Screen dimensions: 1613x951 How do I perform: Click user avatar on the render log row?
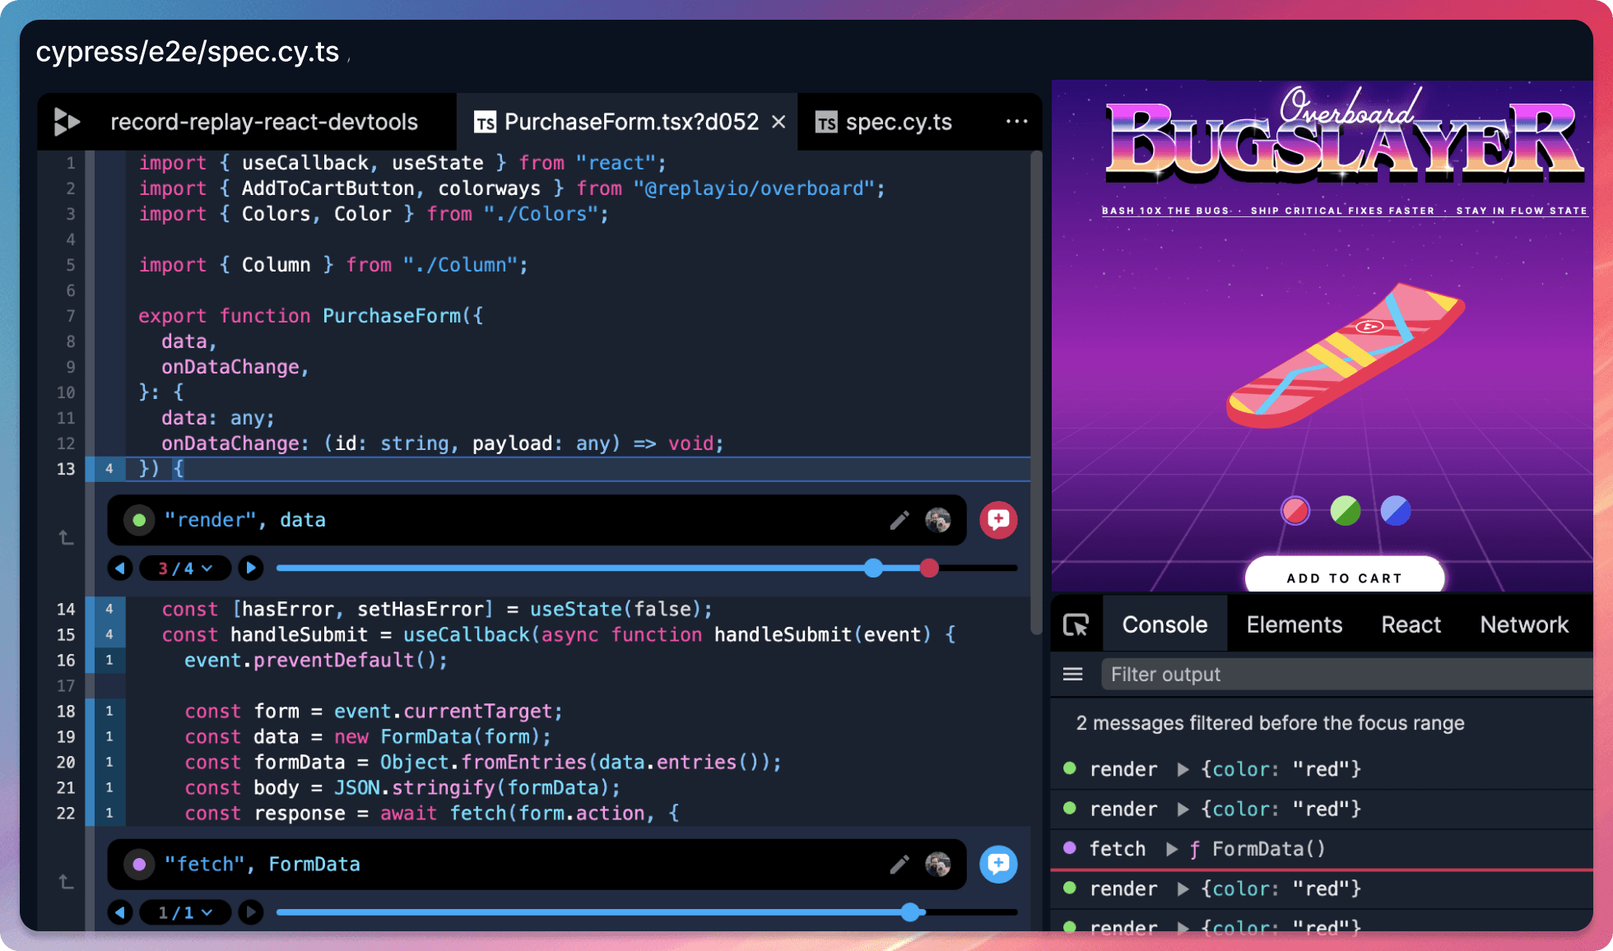coord(937,520)
